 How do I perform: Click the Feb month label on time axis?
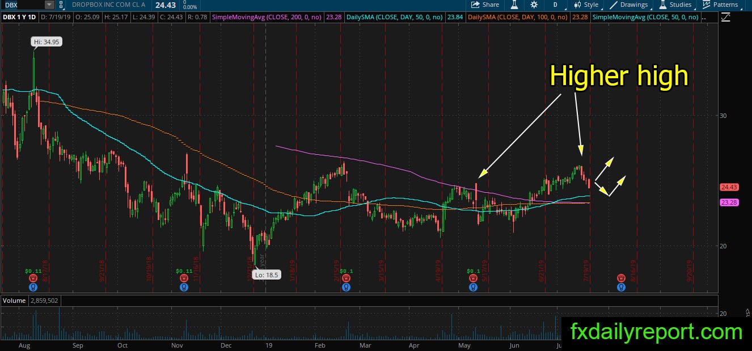[x=320, y=345]
